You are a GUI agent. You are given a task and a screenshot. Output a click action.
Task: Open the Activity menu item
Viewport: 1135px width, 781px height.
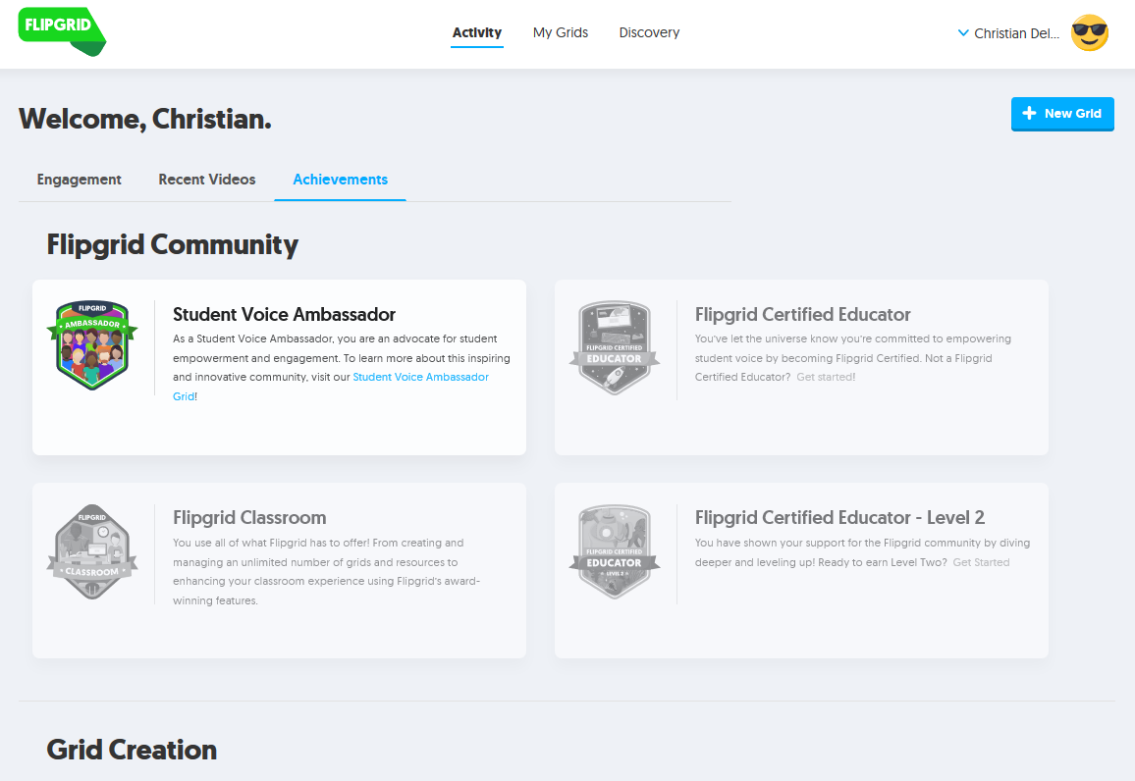477,32
